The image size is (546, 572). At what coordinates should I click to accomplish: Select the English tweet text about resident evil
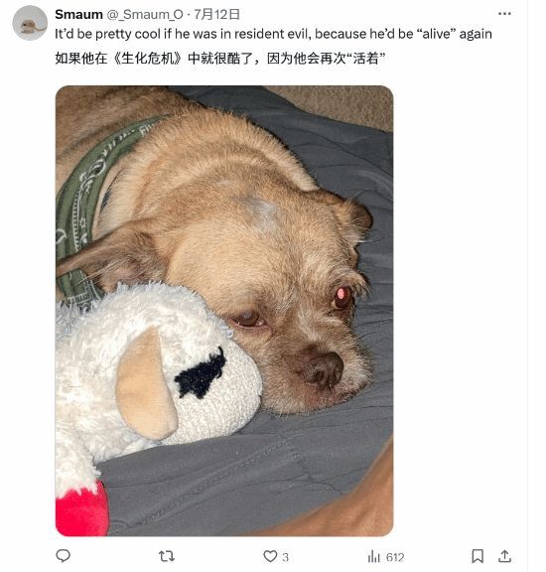click(273, 34)
